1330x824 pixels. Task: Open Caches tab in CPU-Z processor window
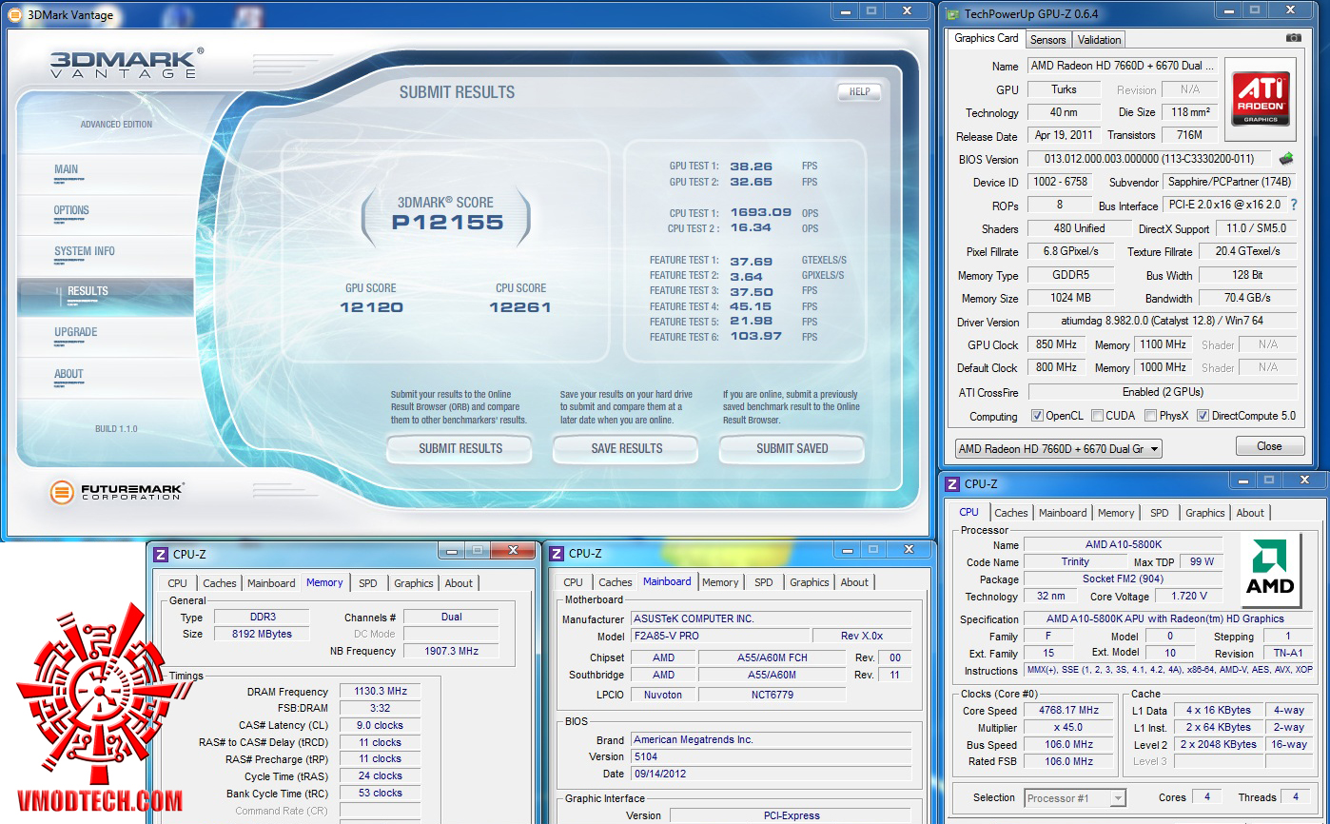(x=1010, y=513)
